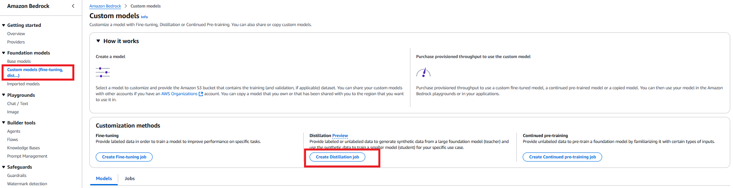Image resolution: width=733 pixels, height=188 pixels.
Task: Click the gauge icon under Purchase provisioned throughput
Action: pos(423,72)
